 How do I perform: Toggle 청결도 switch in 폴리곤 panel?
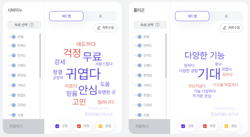click(138, 95)
